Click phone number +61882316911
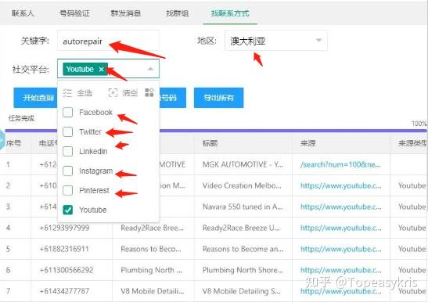The width and height of the screenshot is (428, 302). pos(64,249)
